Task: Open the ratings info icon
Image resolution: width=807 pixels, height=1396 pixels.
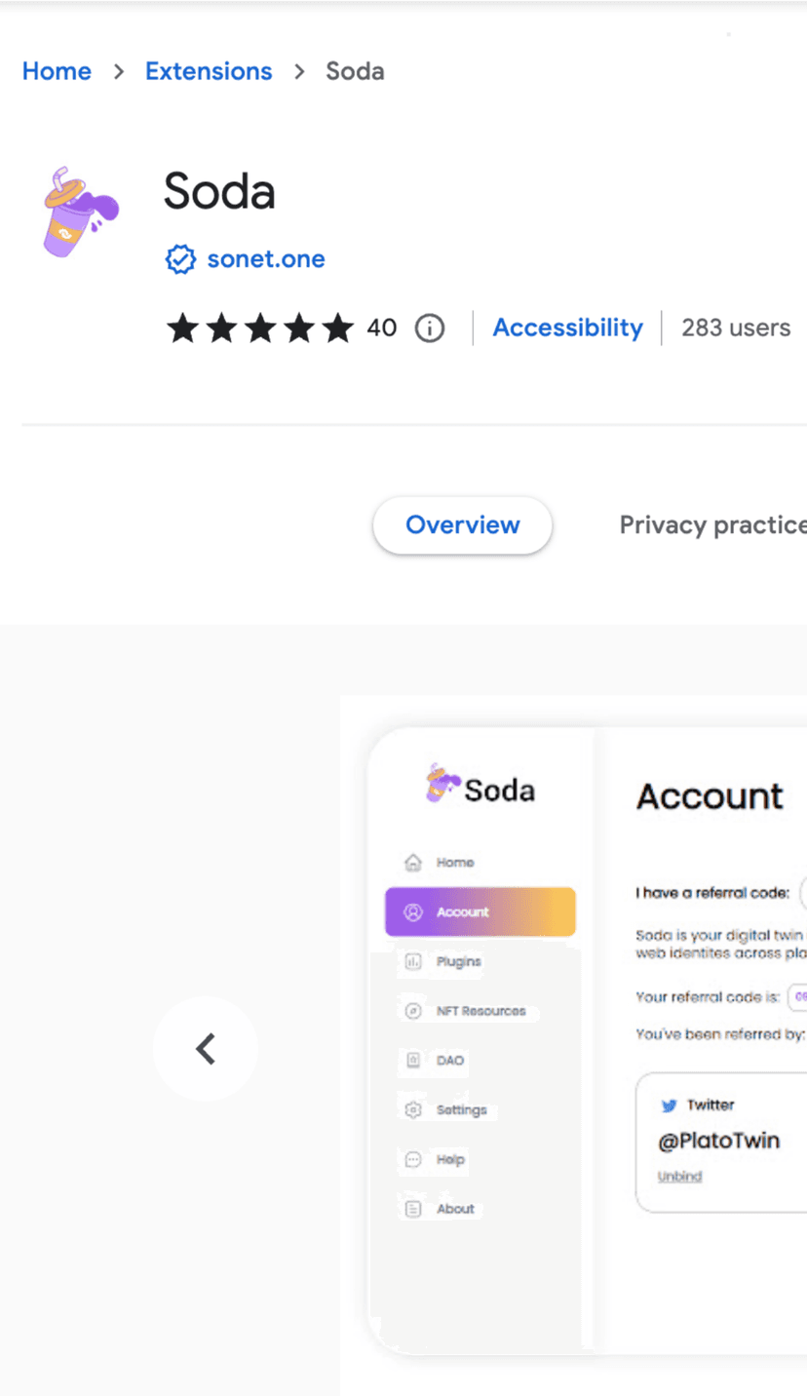Action: pyautogui.click(x=430, y=329)
